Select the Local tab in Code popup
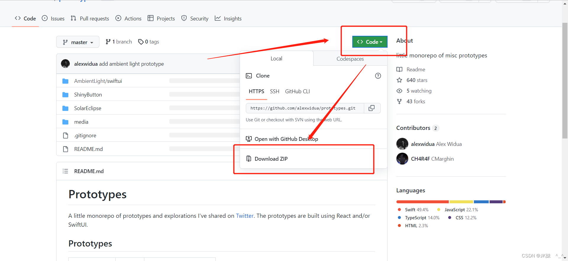The width and height of the screenshot is (568, 261). pyautogui.click(x=276, y=59)
